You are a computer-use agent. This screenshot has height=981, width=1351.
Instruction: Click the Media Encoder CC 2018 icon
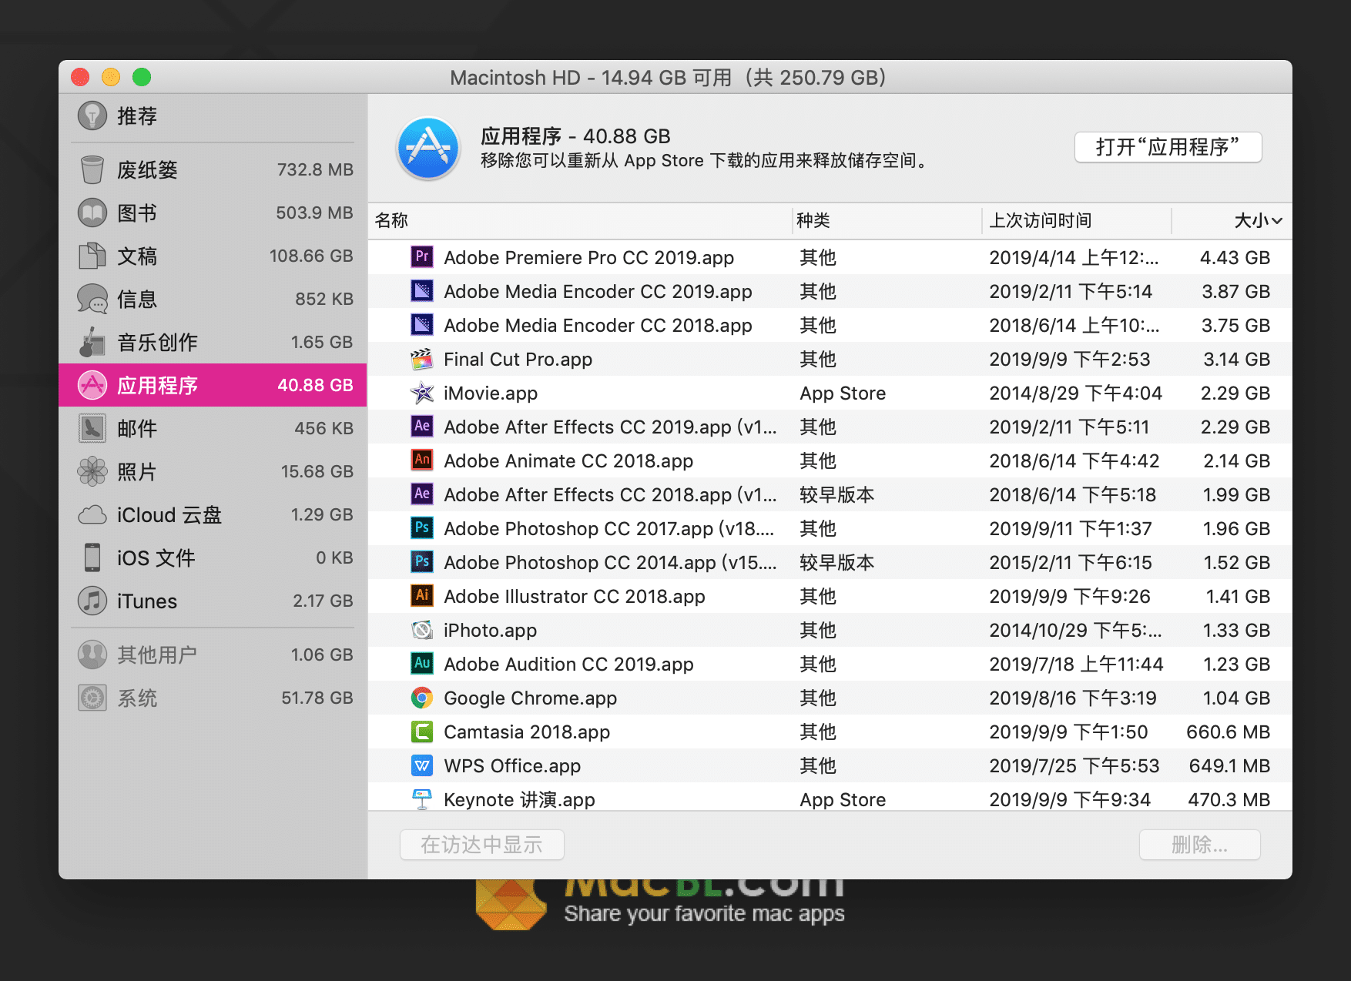[x=422, y=325]
